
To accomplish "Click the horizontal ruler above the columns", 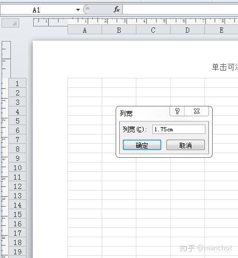I will pyautogui.click(x=136, y=21).
